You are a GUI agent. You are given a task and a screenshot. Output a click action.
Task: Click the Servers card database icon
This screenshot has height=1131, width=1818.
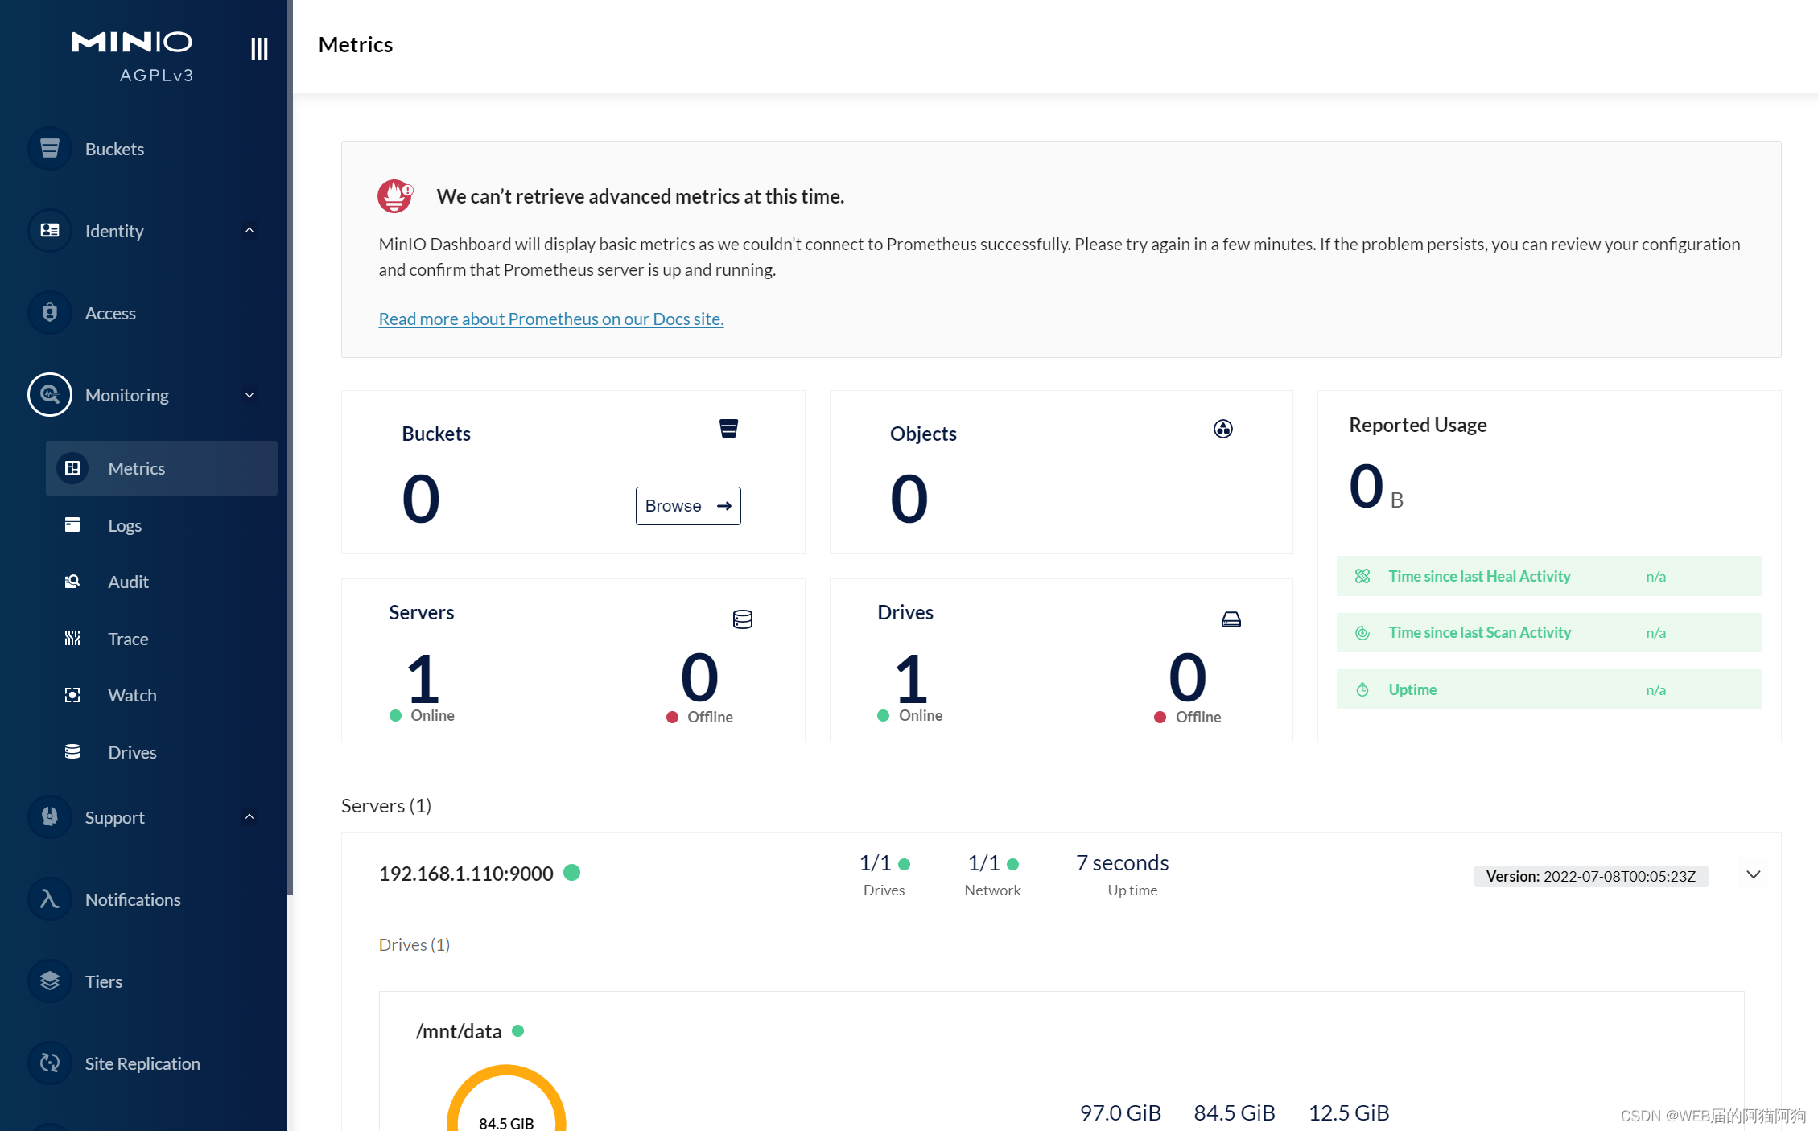tap(743, 619)
